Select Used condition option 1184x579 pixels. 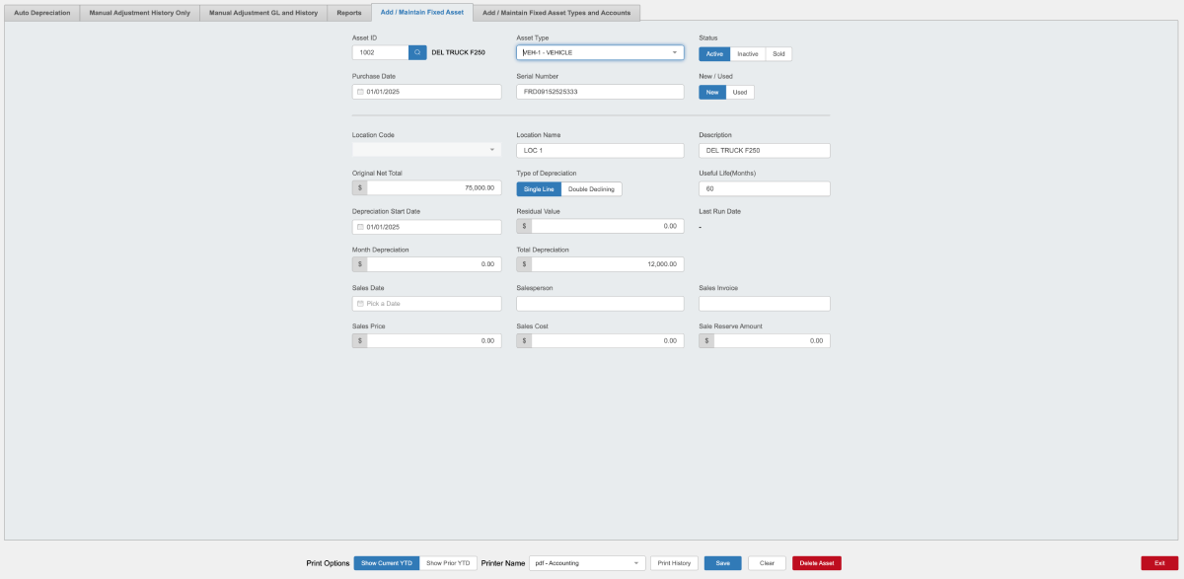click(740, 92)
